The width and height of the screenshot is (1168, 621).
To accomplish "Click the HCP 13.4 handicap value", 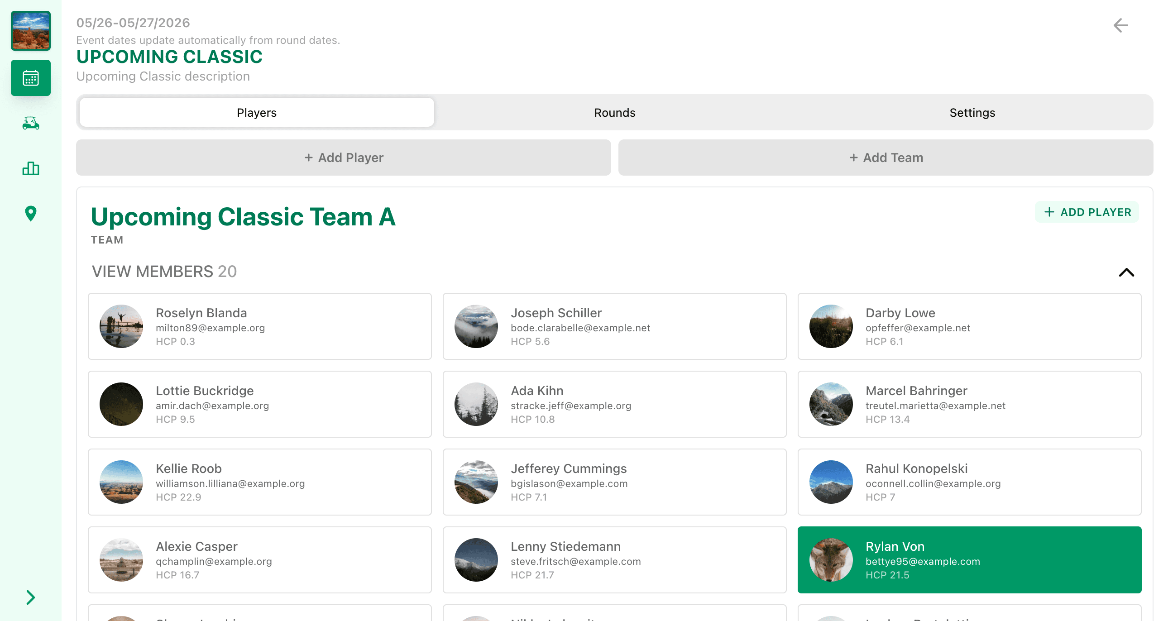I will pos(887,419).
